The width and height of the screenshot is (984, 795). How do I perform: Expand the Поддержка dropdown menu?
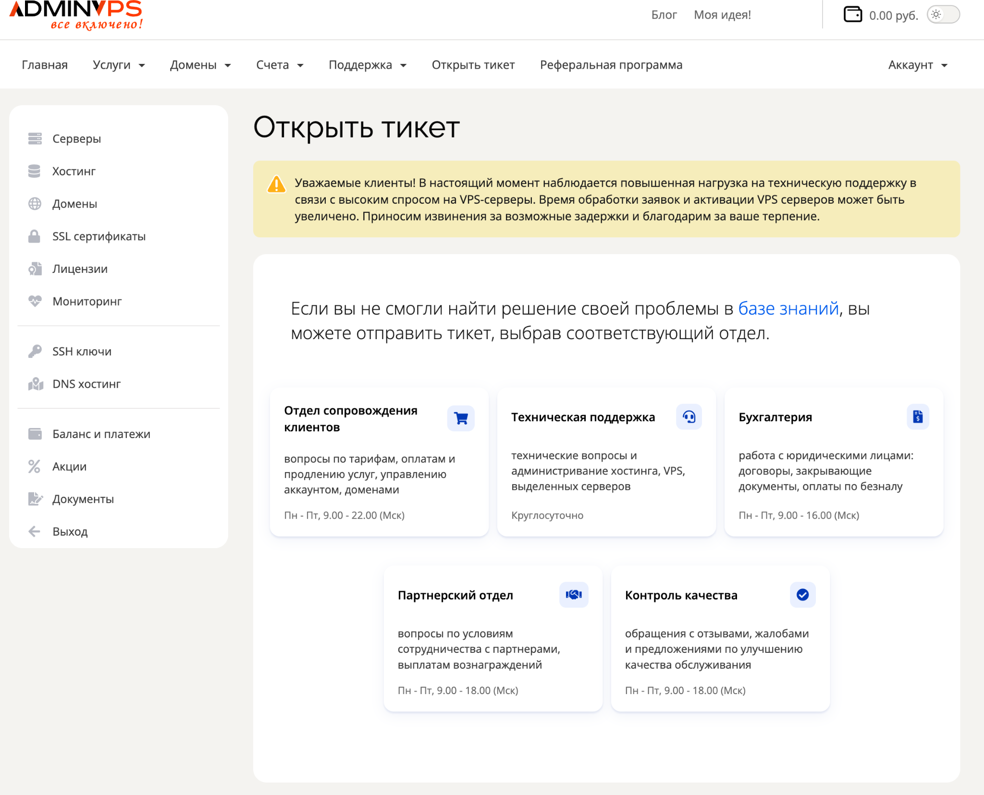[368, 65]
